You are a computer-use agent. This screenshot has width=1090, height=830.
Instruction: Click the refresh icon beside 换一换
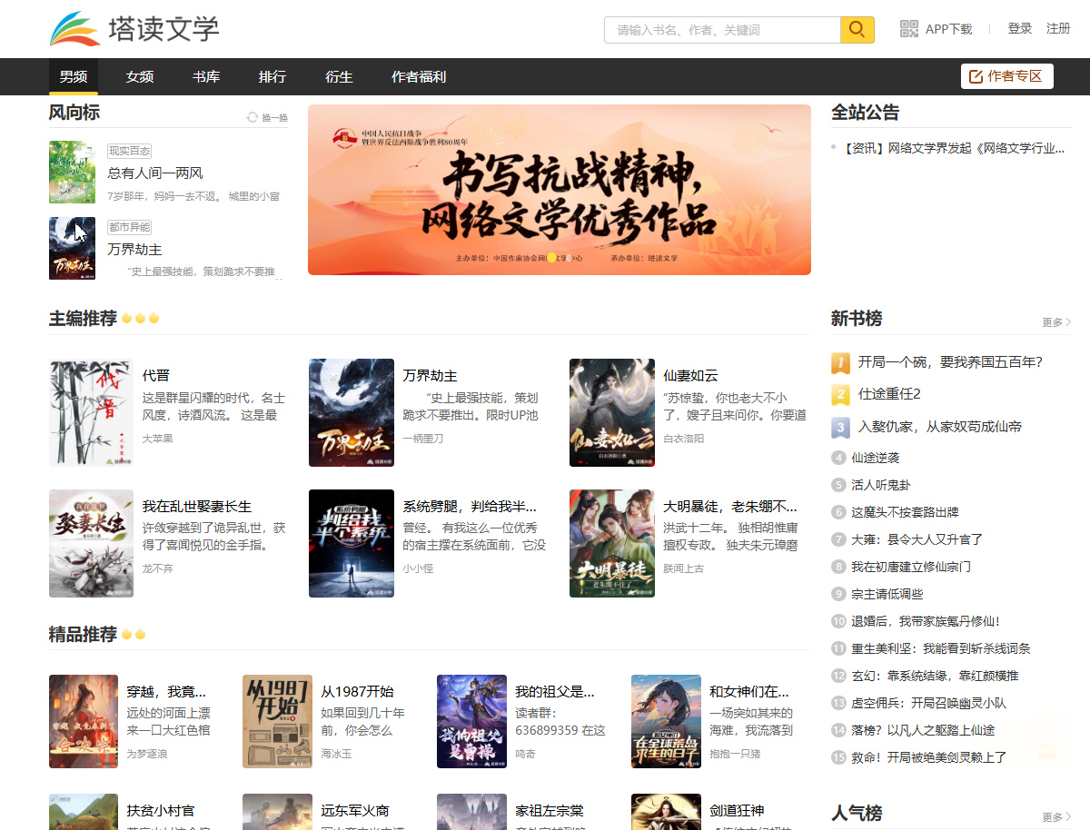click(x=253, y=117)
